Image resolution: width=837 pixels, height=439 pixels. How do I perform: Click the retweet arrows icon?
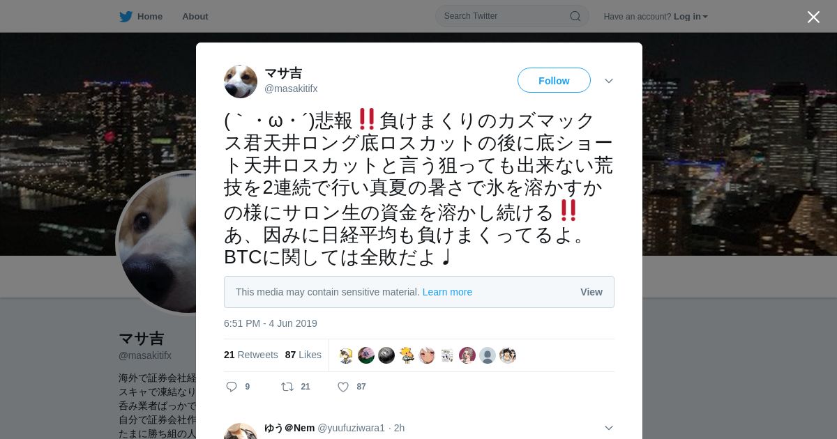(287, 387)
